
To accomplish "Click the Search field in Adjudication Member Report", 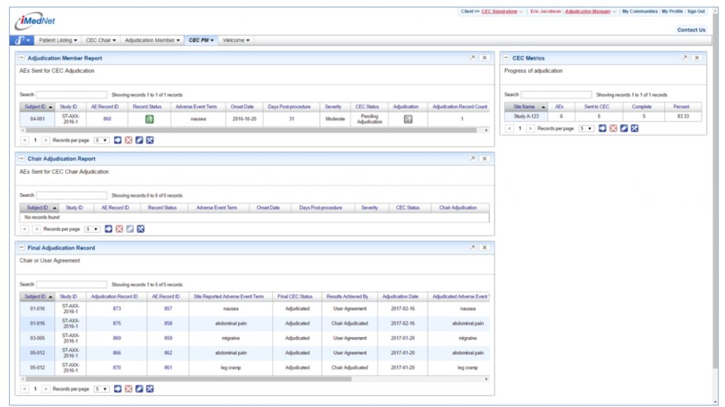I will [72, 95].
